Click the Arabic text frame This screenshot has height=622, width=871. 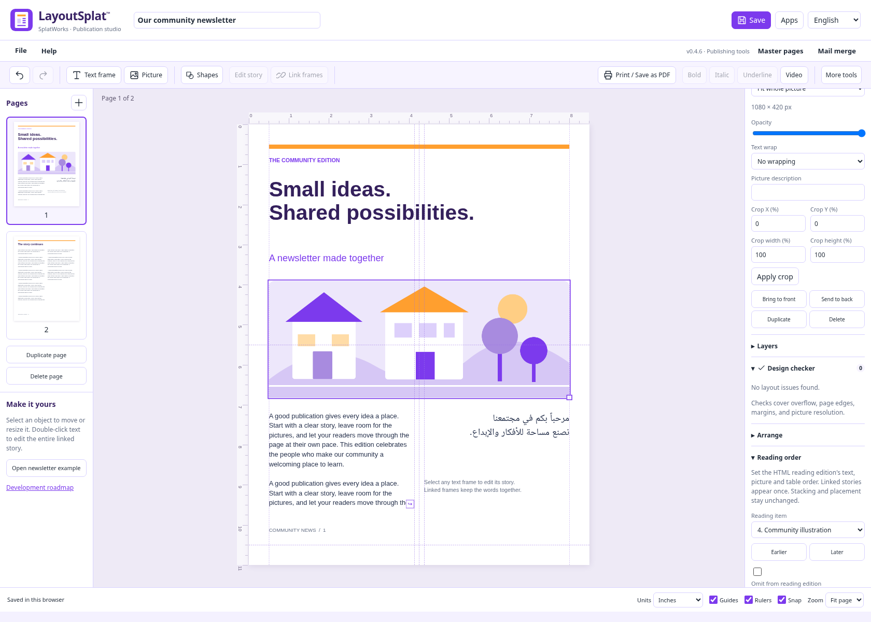pyautogui.click(x=519, y=425)
